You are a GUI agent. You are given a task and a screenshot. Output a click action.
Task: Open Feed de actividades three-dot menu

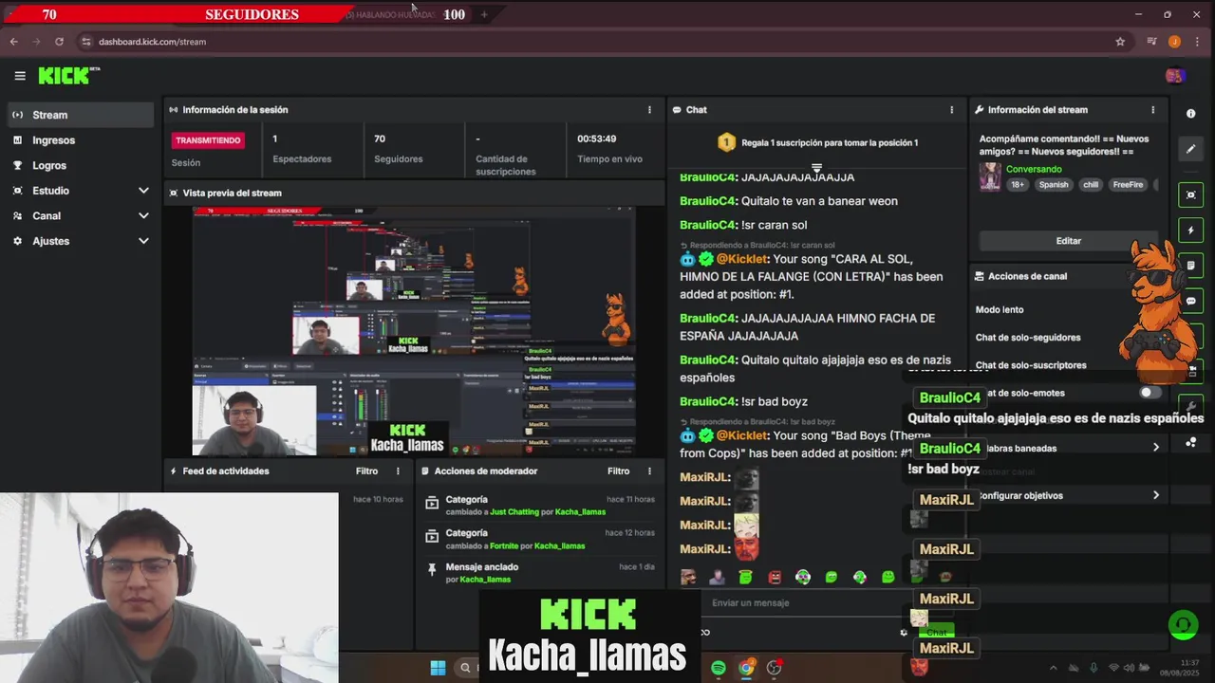tap(398, 471)
